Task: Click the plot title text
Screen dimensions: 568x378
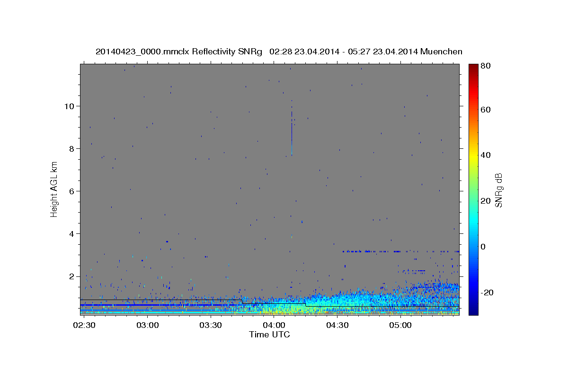Action: 279,52
